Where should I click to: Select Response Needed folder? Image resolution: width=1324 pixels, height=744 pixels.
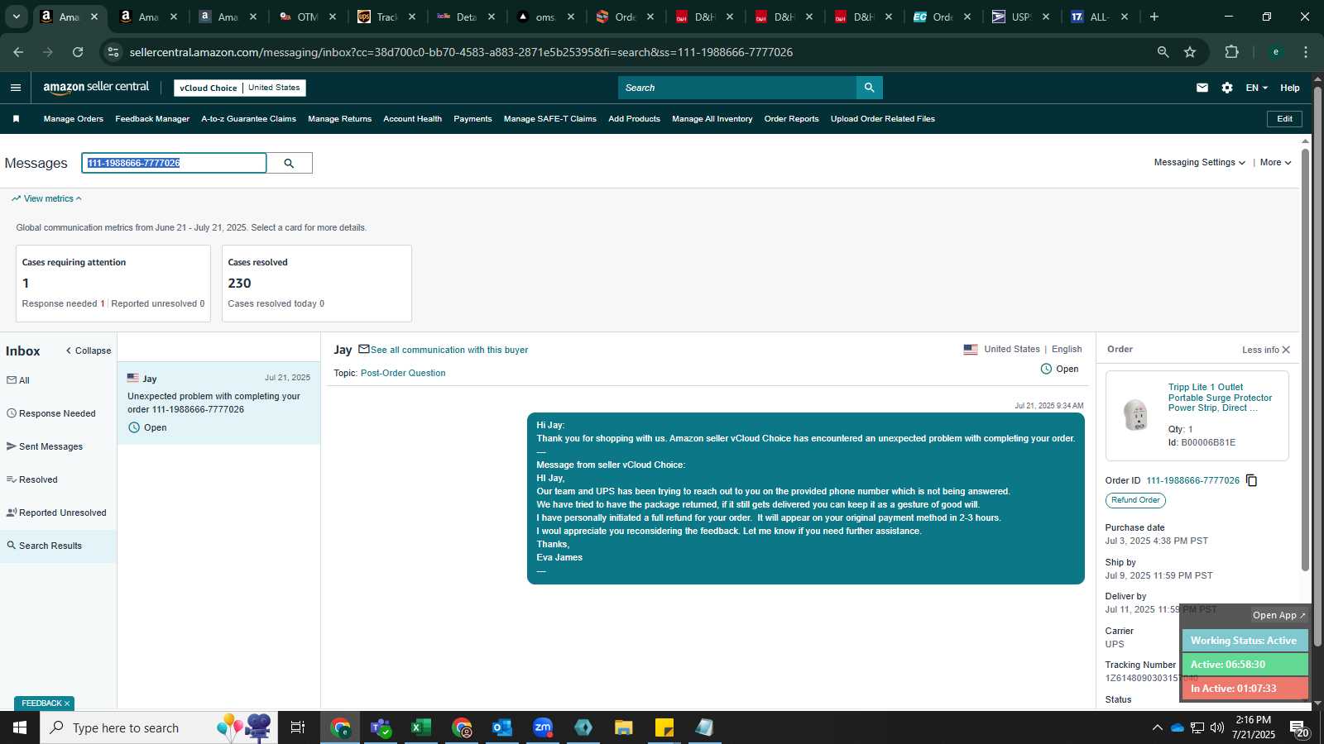[x=51, y=413]
